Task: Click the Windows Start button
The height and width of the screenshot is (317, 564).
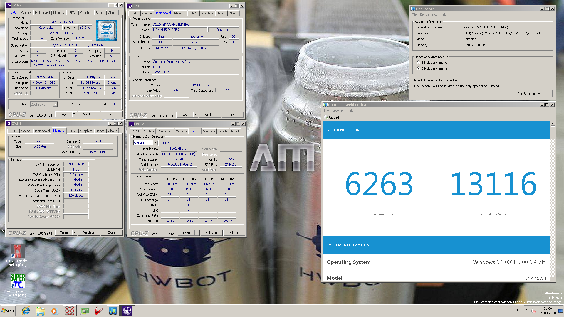Action: click(8, 311)
